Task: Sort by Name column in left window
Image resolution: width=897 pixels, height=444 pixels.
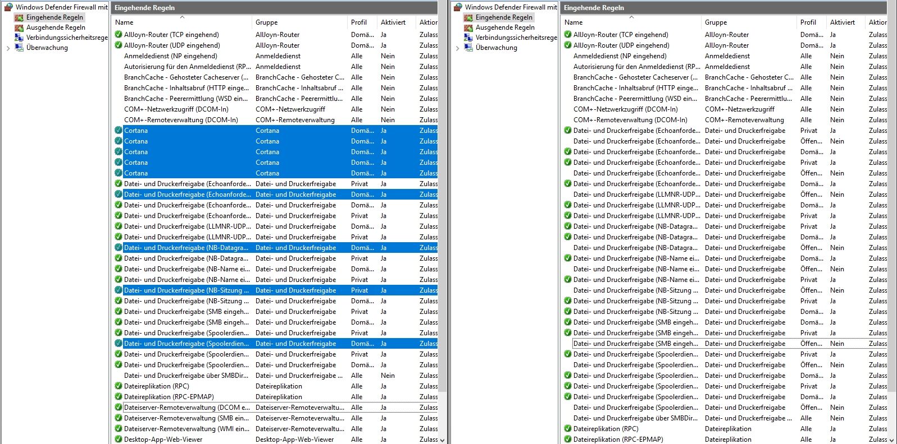Action: coord(182,22)
